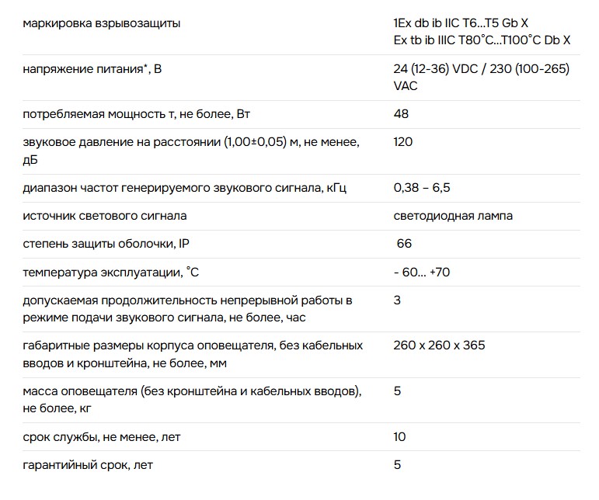Click the 'срок службы, не менее, лет' label

click(x=102, y=437)
